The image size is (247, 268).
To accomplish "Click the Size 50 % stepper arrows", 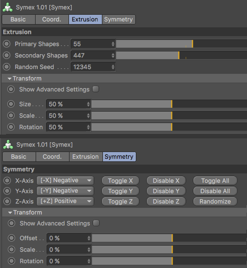I will 88,104.
